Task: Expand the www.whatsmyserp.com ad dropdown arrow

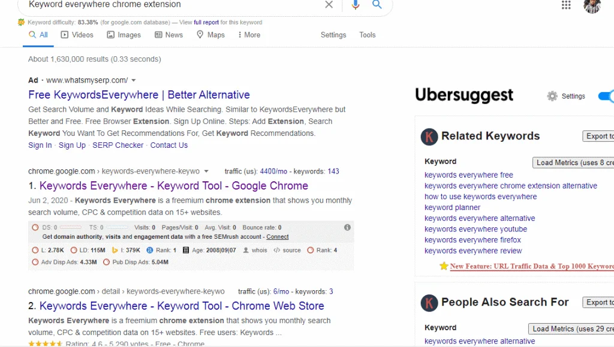Action: click(x=133, y=79)
